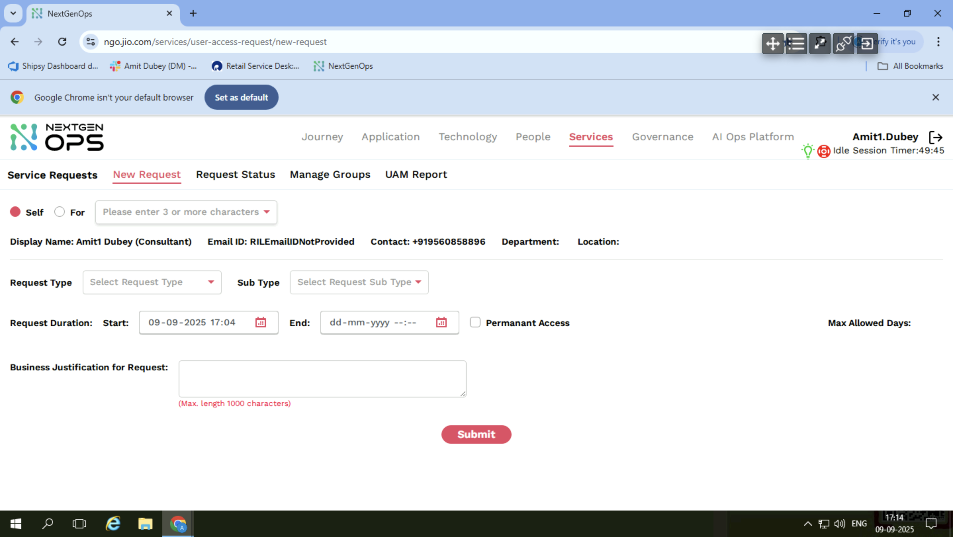Select the Self radio button

[15, 211]
